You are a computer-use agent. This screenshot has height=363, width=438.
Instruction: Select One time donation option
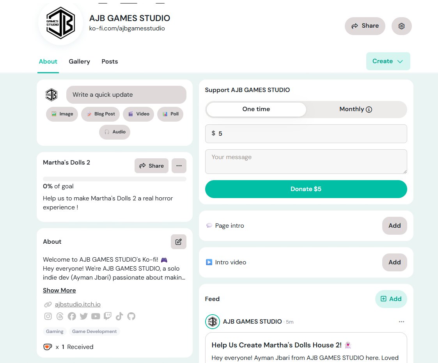tap(256, 109)
